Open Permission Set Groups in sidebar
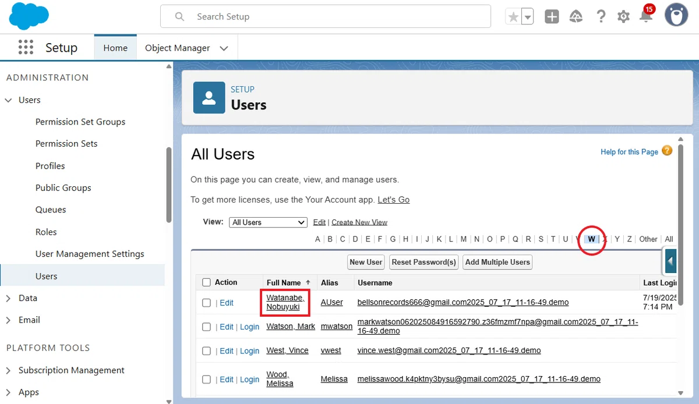The height and width of the screenshot is (404, 699). point(80,122)
